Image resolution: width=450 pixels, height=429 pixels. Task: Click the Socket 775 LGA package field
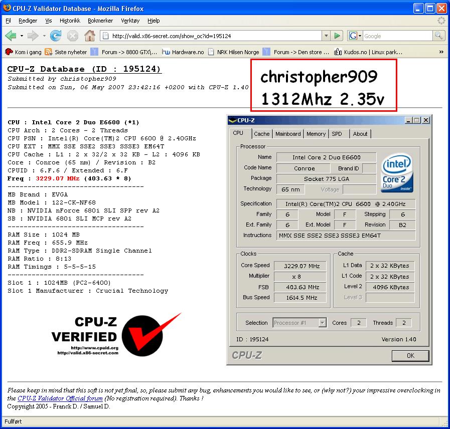(326, 179)
